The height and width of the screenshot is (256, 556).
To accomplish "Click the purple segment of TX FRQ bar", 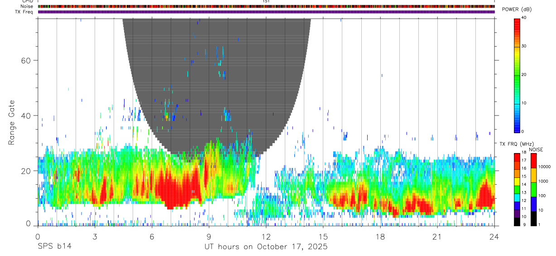I will pos(517,214).
